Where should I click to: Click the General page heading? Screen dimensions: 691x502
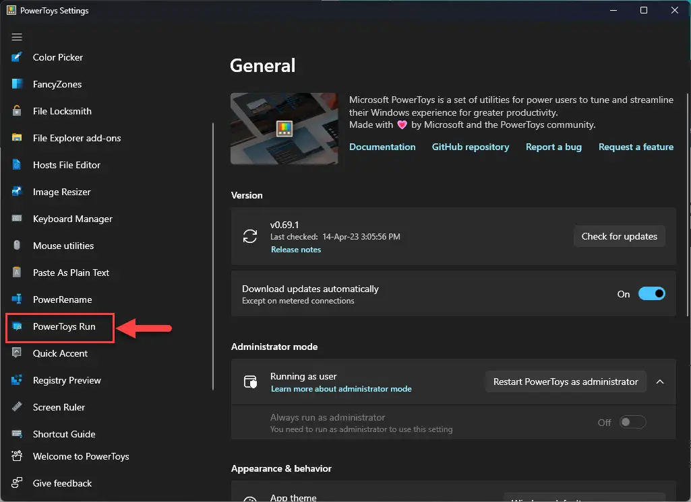263,65
